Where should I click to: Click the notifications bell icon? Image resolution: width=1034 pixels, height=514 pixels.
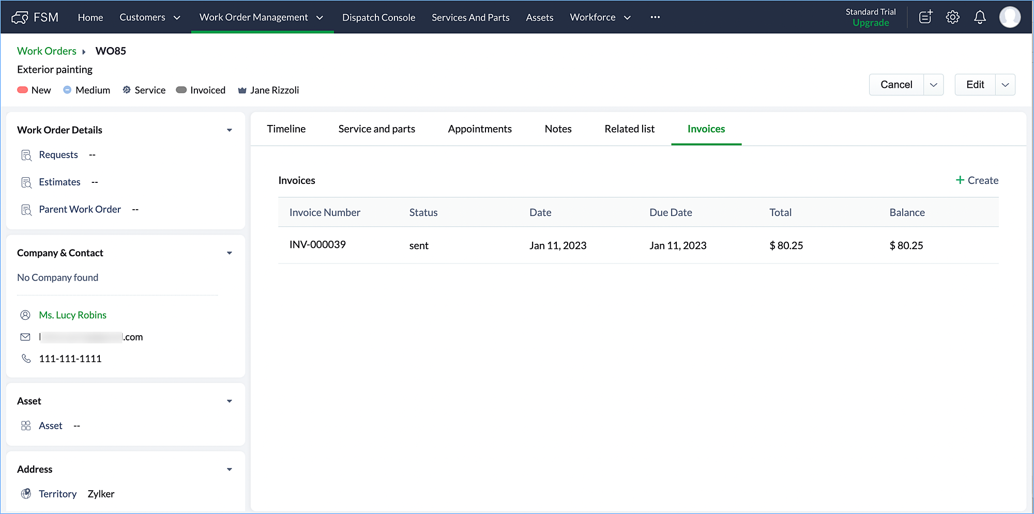point(980,17)
